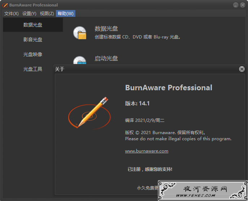Screen dimensions: 248x201
Task: Click the 关于 dialog title
Action: coord(59,69)
